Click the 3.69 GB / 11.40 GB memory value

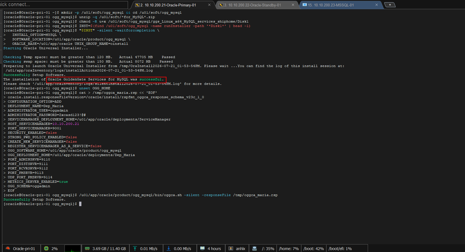point(109,249)
